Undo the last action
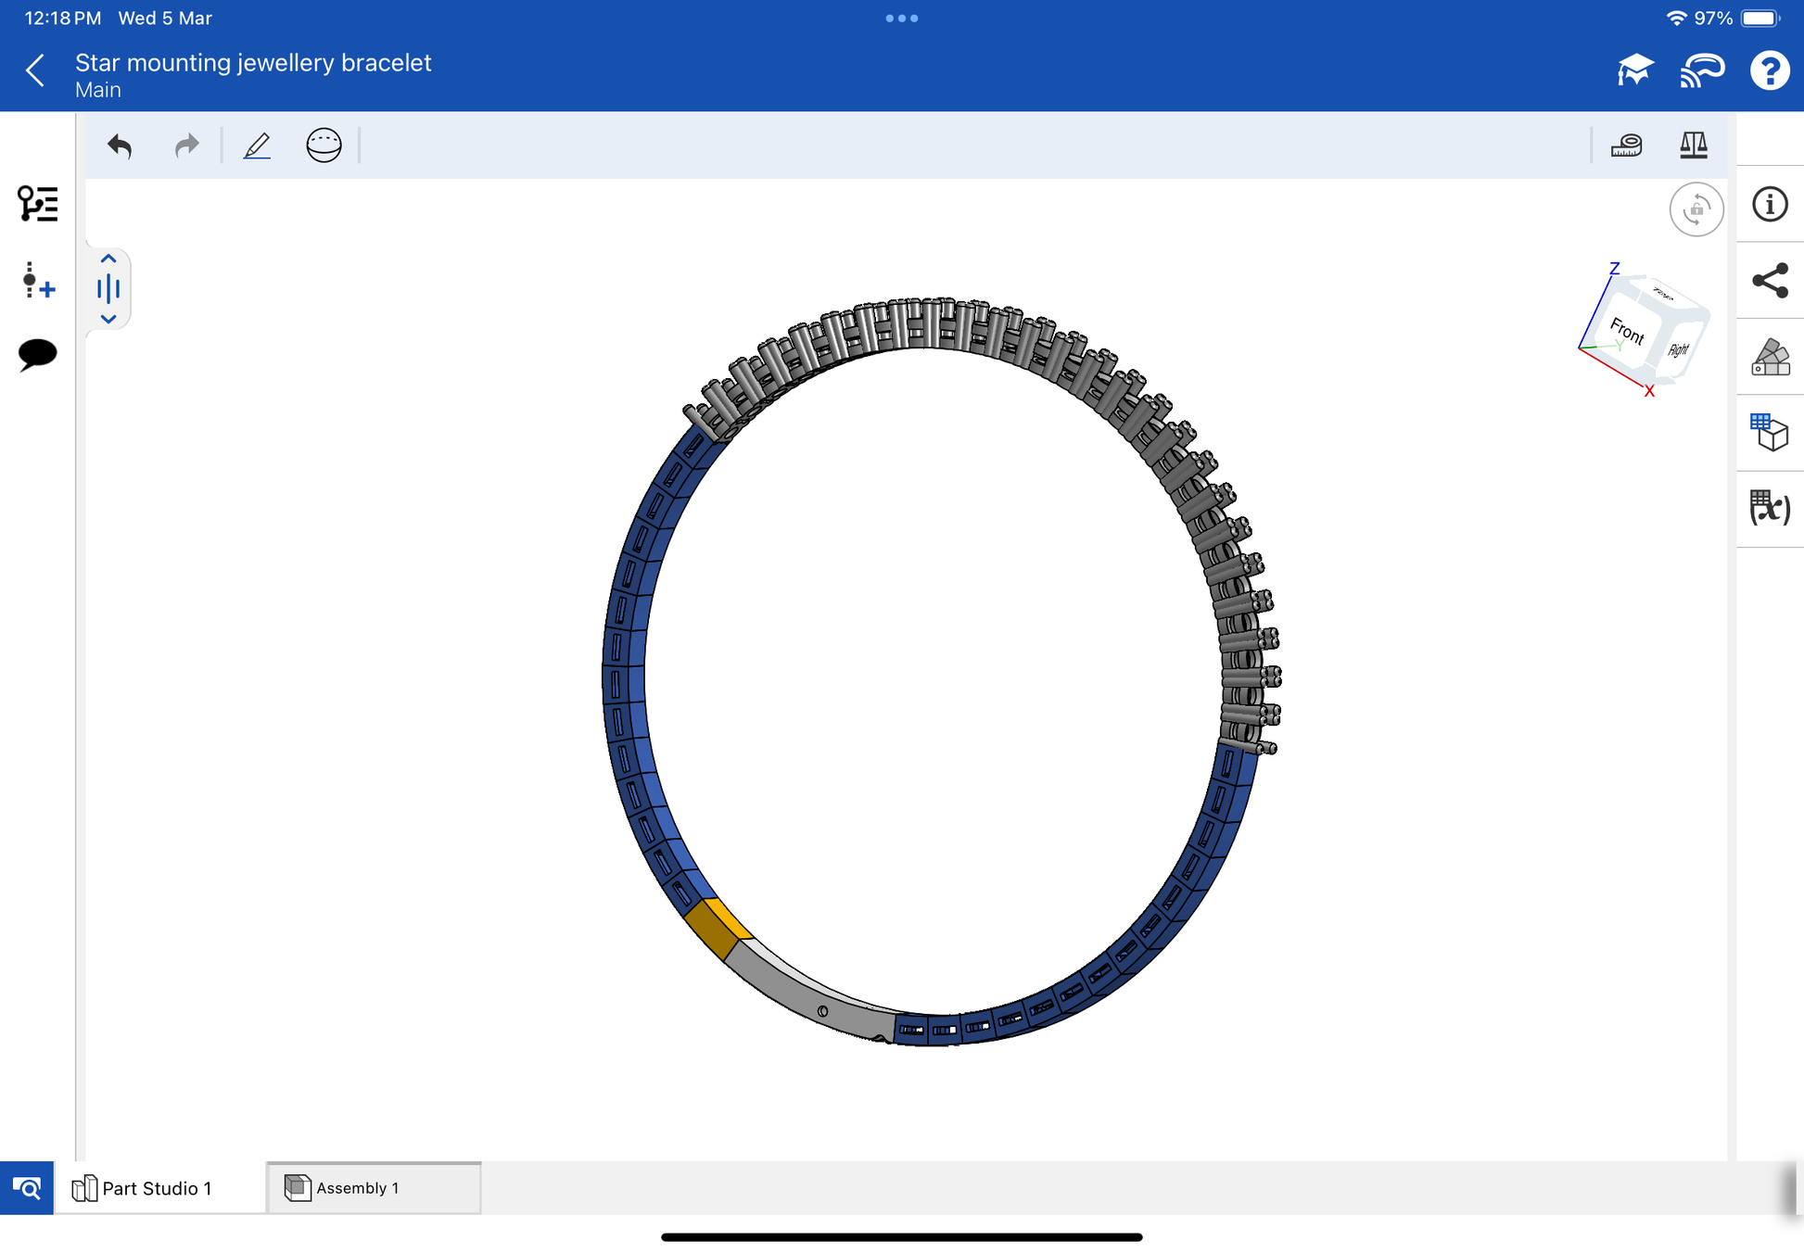Screen dimensions: 1804x1253 click(120, 146)
